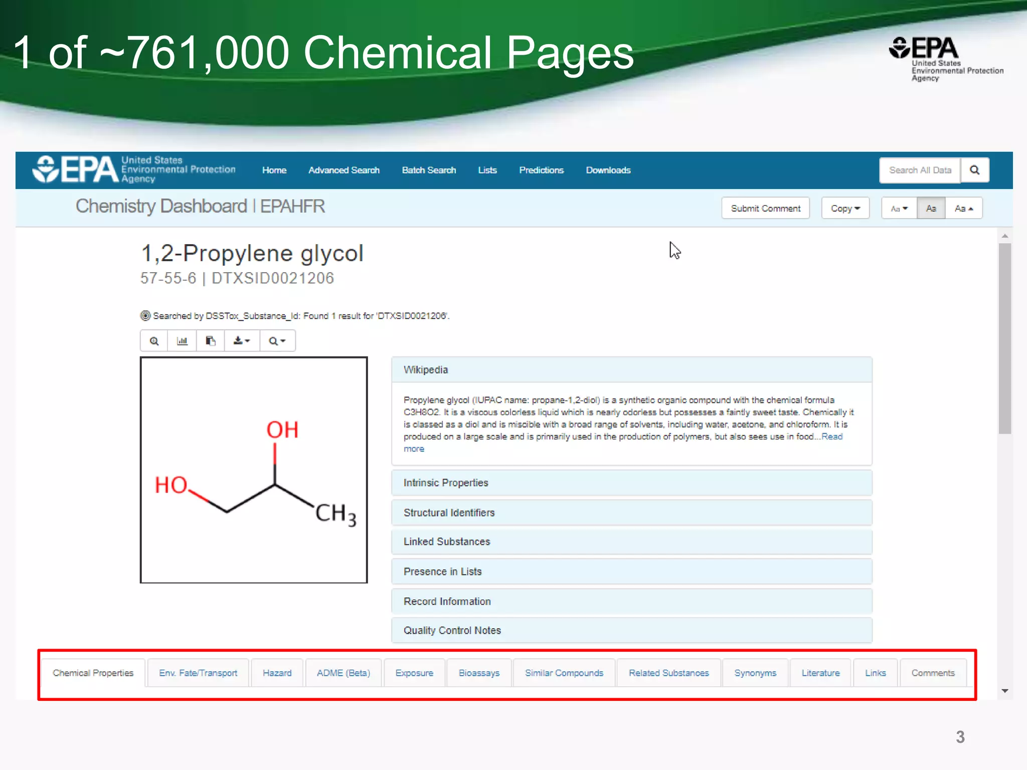Click the scrollbar up arrow
Image resolution: width=1027 pixels, height=770 pixels.
[x=1004, y=236]
